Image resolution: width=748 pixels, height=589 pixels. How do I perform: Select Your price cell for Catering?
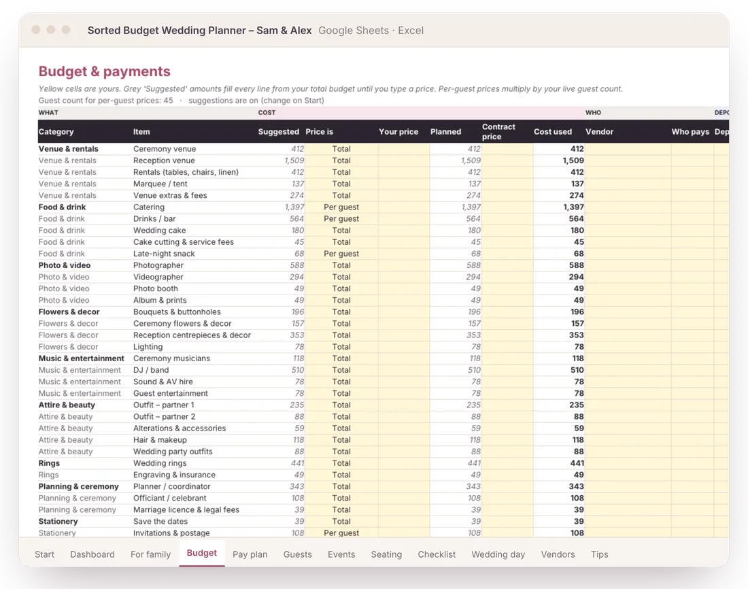[x=403, y=207]
